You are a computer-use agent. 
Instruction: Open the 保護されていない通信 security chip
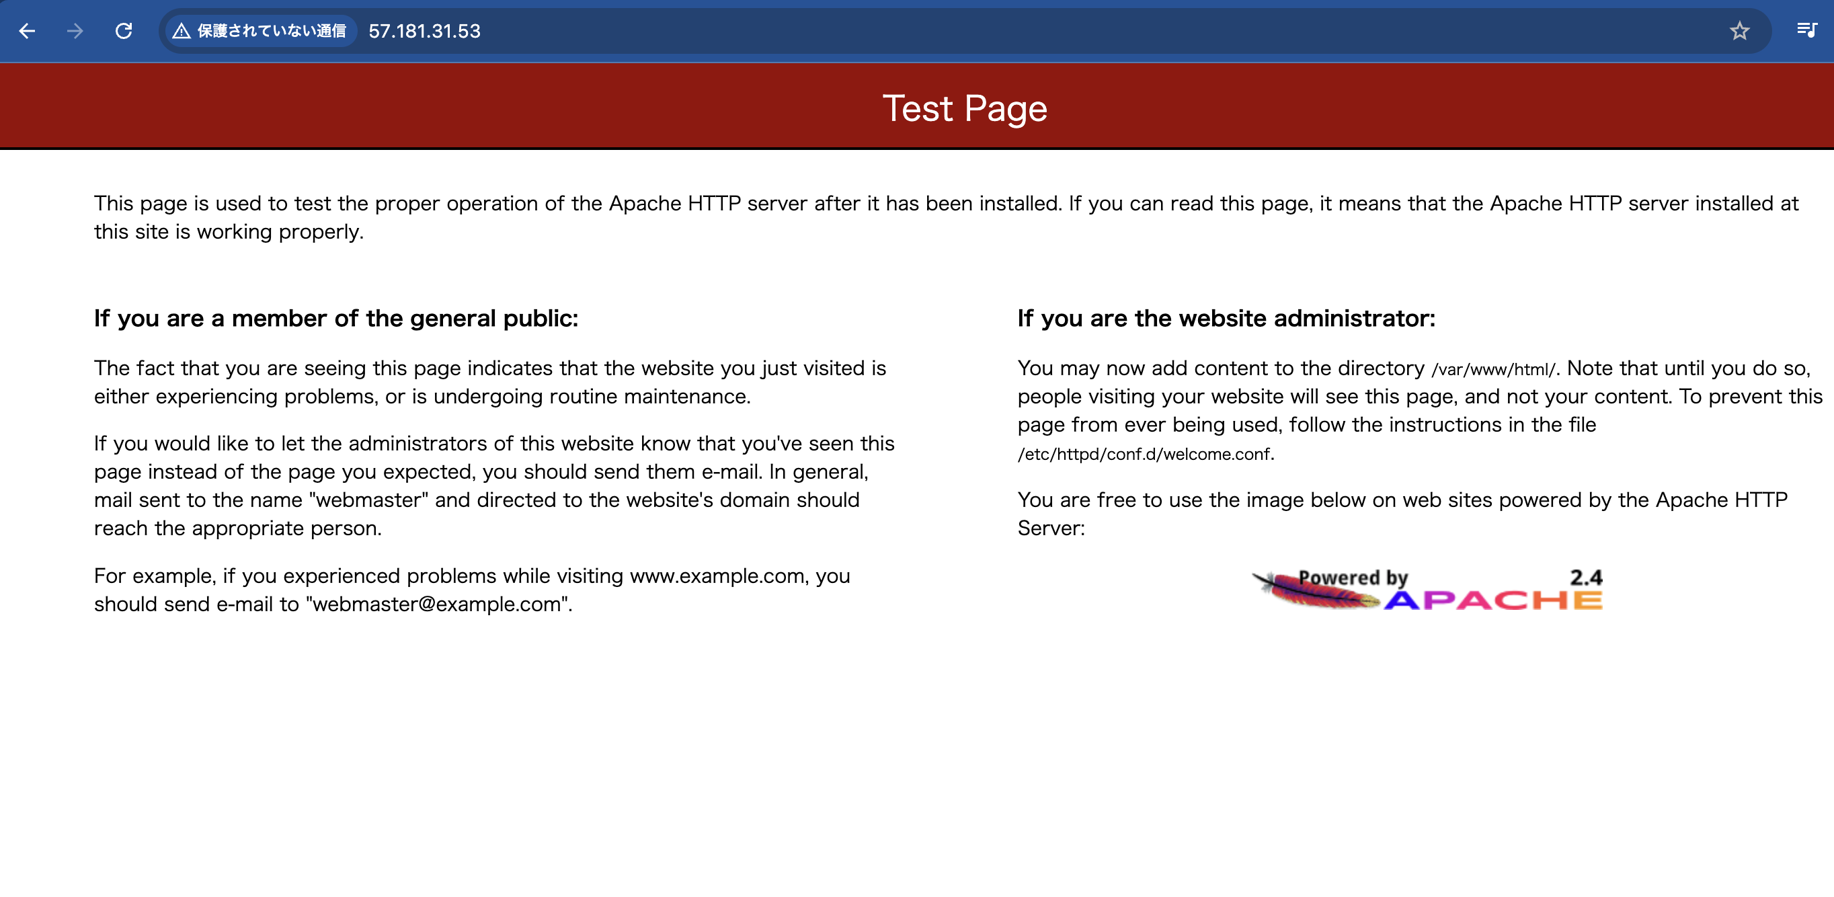click(270, 32)
